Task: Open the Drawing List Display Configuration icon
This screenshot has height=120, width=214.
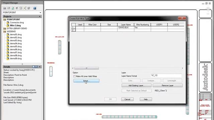Action: [25, 8]
